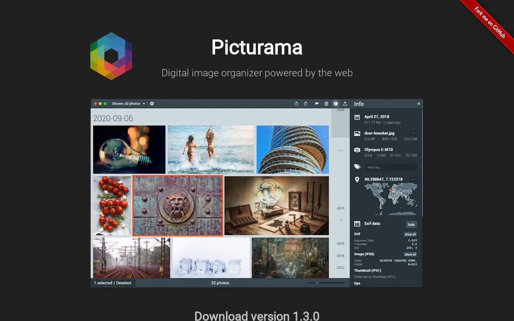Jump to 2012 in the timeline scrubber

(x=341, y=268)
